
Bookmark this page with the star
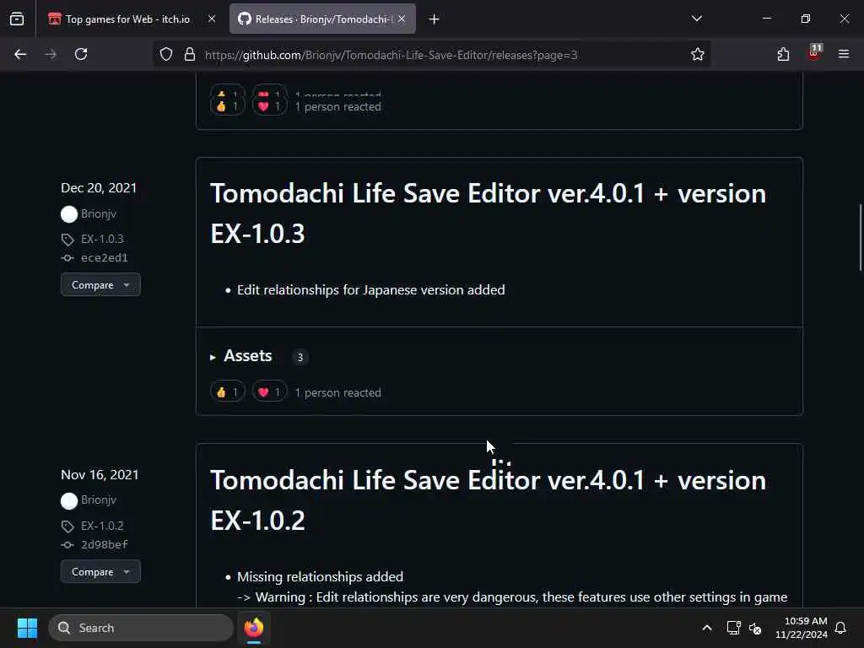click(x=698, y=54)
